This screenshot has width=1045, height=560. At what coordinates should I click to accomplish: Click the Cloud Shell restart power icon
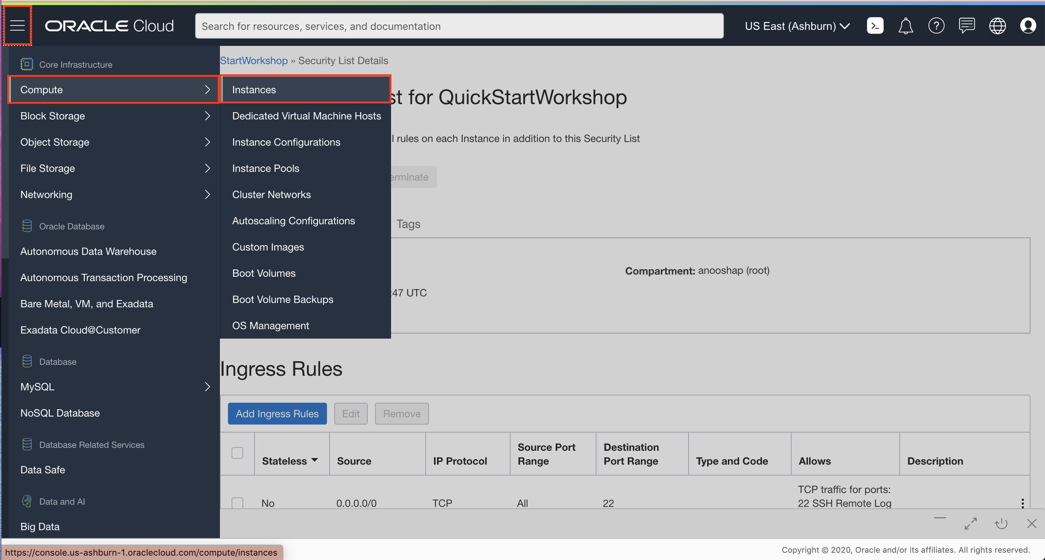[1001, 524]
